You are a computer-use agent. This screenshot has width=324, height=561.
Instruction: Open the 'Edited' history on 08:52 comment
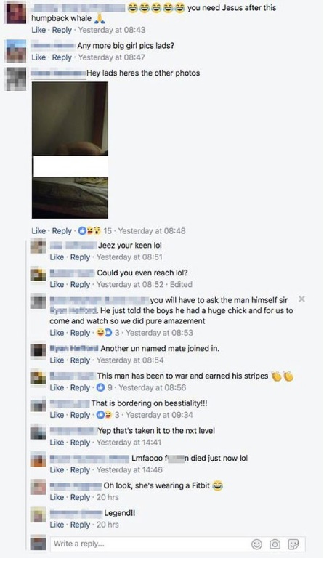pos(181,284)
